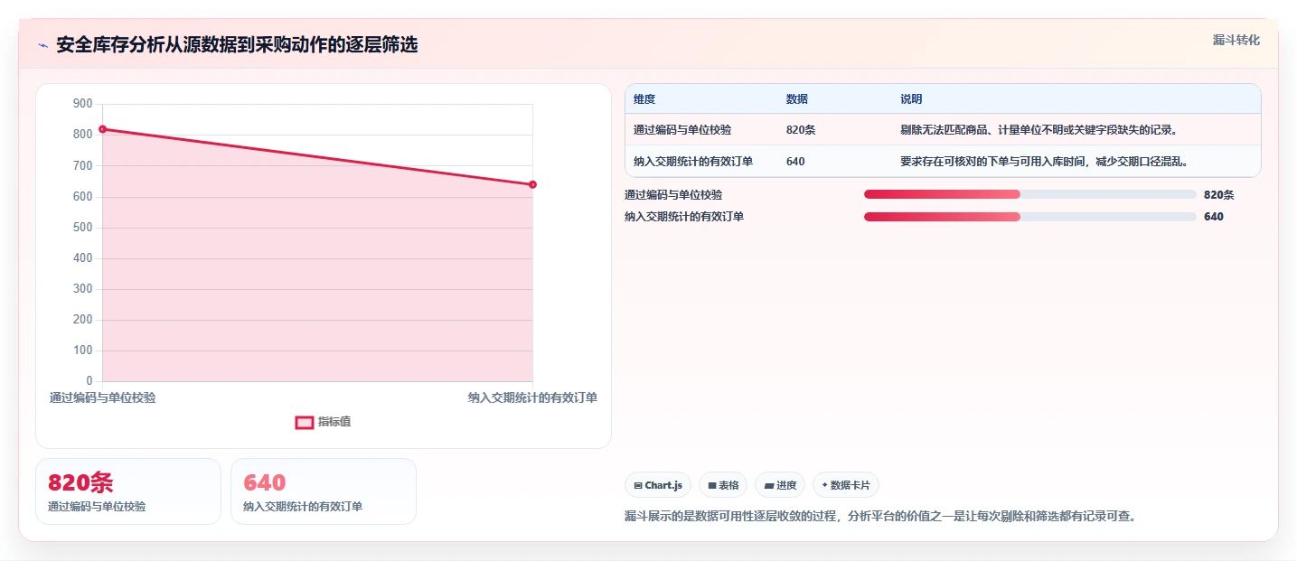Click the 指标值 legend text
Viewport: 1297px width, 561px height.
pyautogui.click(x=334, y=422)
